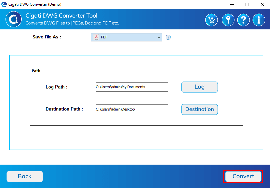Start conversion with the Convert button
The height and width of the screenshot is (188, 270).
point(243,176)
